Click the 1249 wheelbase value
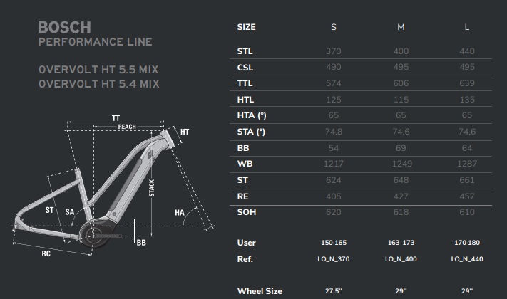 coord(401,164)
